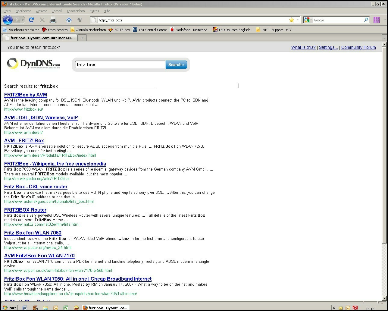Open 'Fritz!Box Fon WLAN 7050: All in one' result
This screenshot has width=388, height=311.
(x=78, y=279)
